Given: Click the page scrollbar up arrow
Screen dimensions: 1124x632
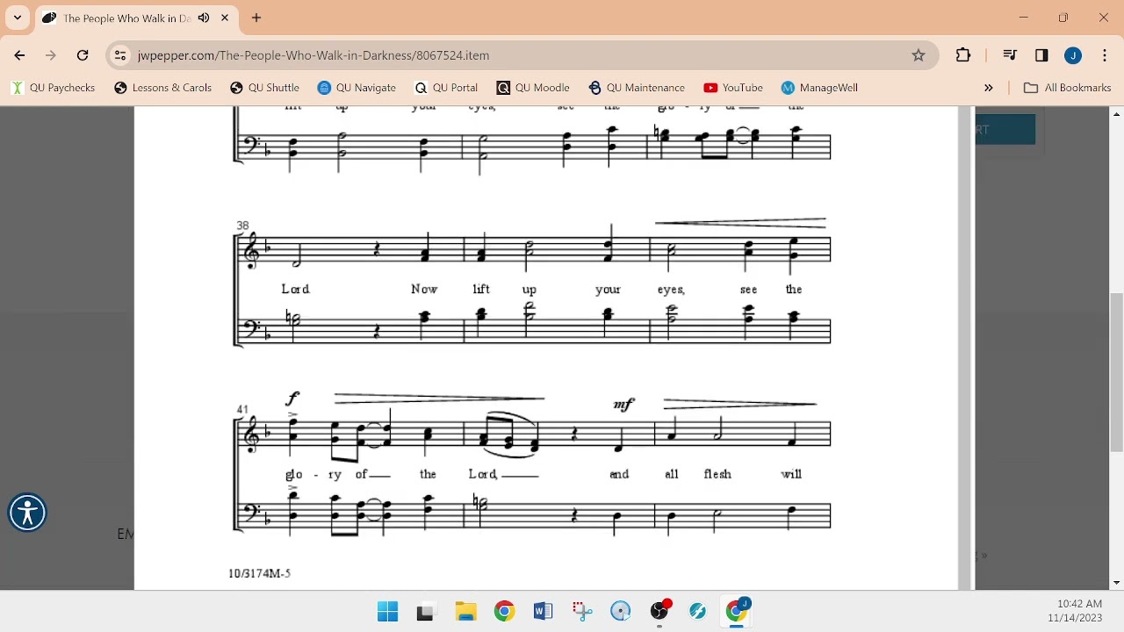Looking at the screenshot, I should pos(1117,114).
